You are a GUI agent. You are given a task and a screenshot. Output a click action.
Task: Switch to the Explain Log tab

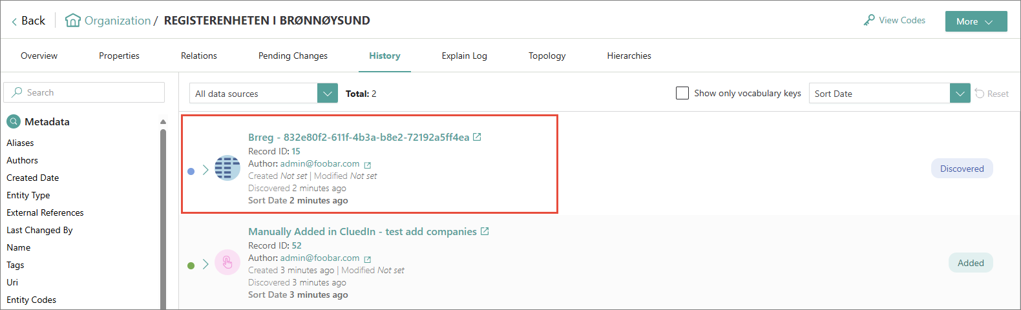[464, 56]
